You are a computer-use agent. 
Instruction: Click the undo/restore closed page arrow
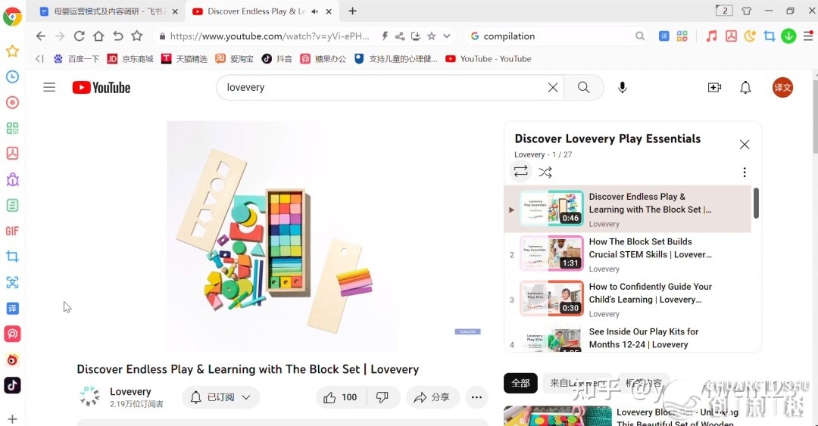coord(118,36)
